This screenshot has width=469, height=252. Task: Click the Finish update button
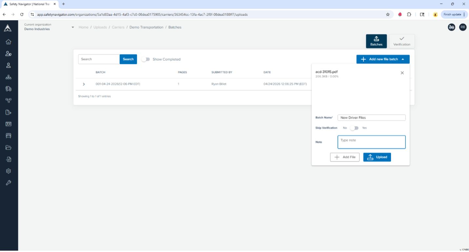(x=454, y=14)
